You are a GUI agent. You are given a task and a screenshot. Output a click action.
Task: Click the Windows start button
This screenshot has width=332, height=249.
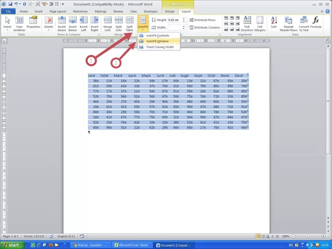coord(12,245)
